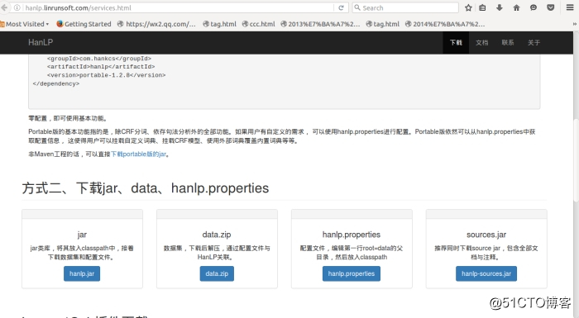
Task: Click the hanlp.properties download button
Action: coord(352,273)
